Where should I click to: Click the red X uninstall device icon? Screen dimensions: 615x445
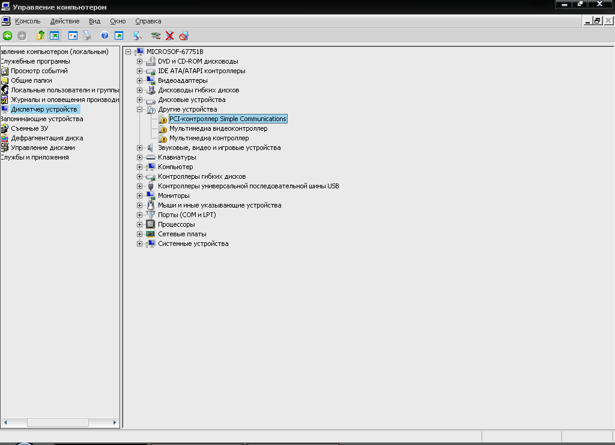[x=169, y=35]
